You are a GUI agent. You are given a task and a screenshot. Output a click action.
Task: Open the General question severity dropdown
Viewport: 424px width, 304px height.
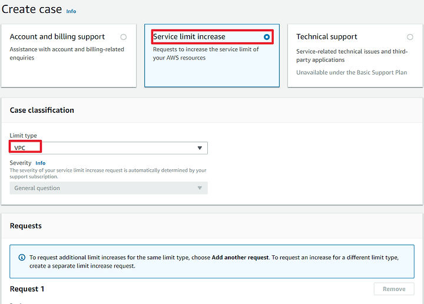109,188
